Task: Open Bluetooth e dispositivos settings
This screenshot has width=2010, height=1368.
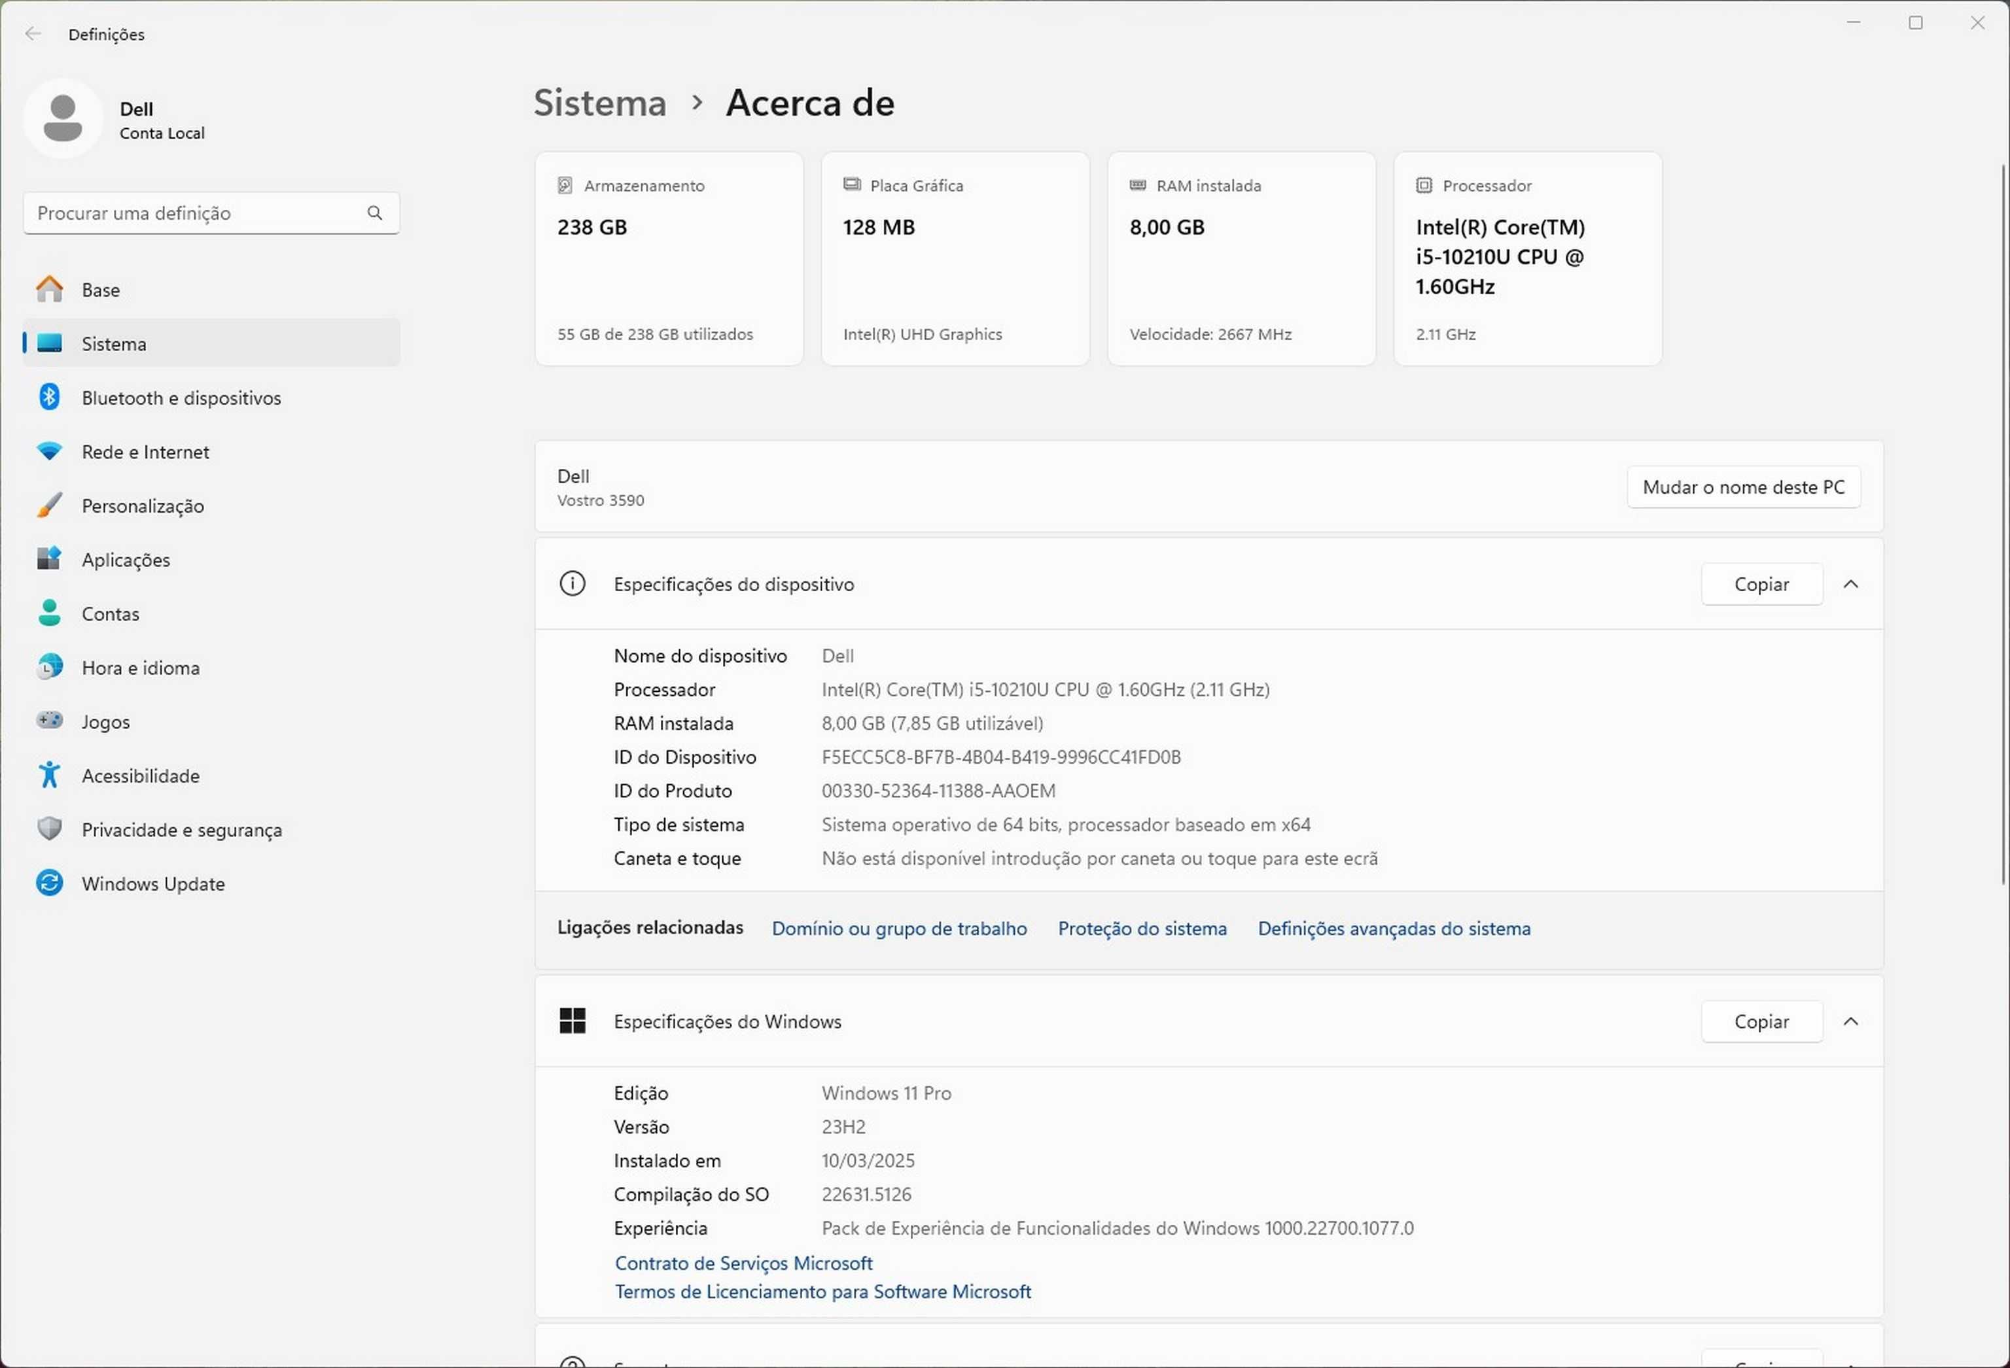Action: (211, 398)
